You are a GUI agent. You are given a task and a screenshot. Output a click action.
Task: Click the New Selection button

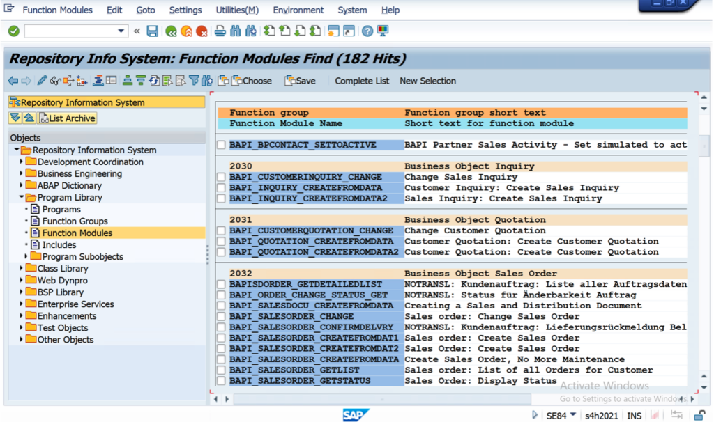427,81
